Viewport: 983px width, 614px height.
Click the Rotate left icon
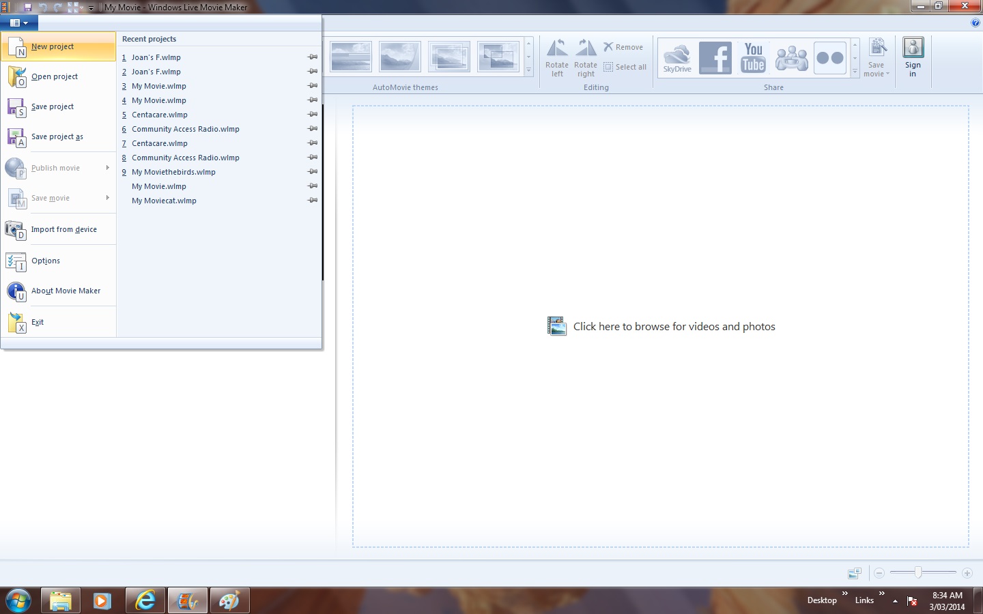pos(557,57)
